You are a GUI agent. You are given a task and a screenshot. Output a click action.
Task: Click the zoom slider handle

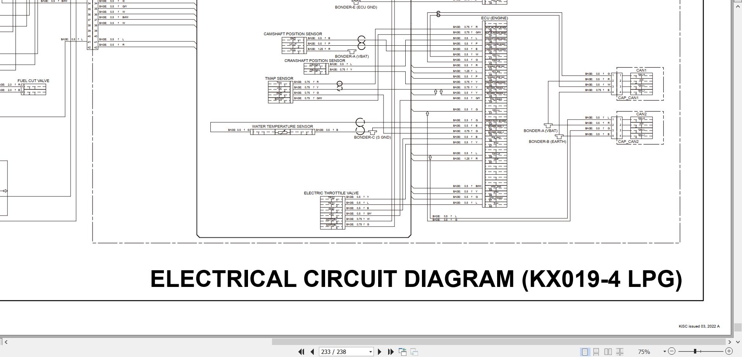tap(696, 351)
